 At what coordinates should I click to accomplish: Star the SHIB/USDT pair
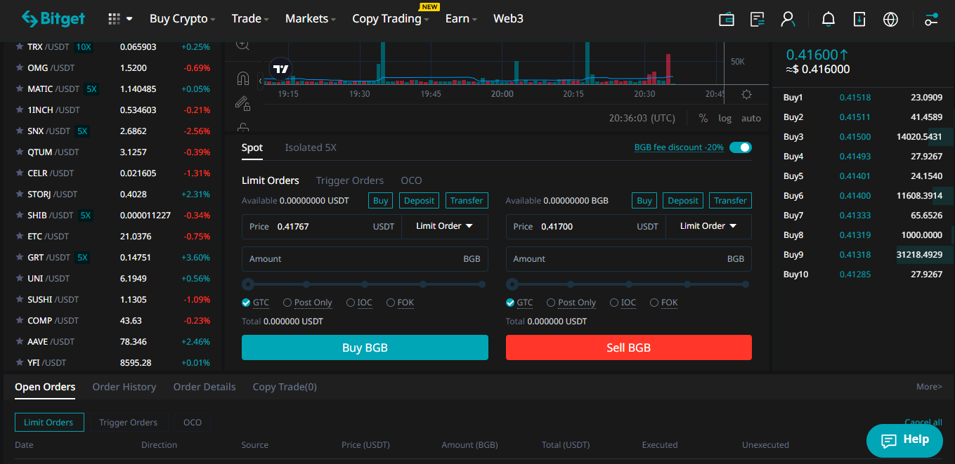click(20, 216)
